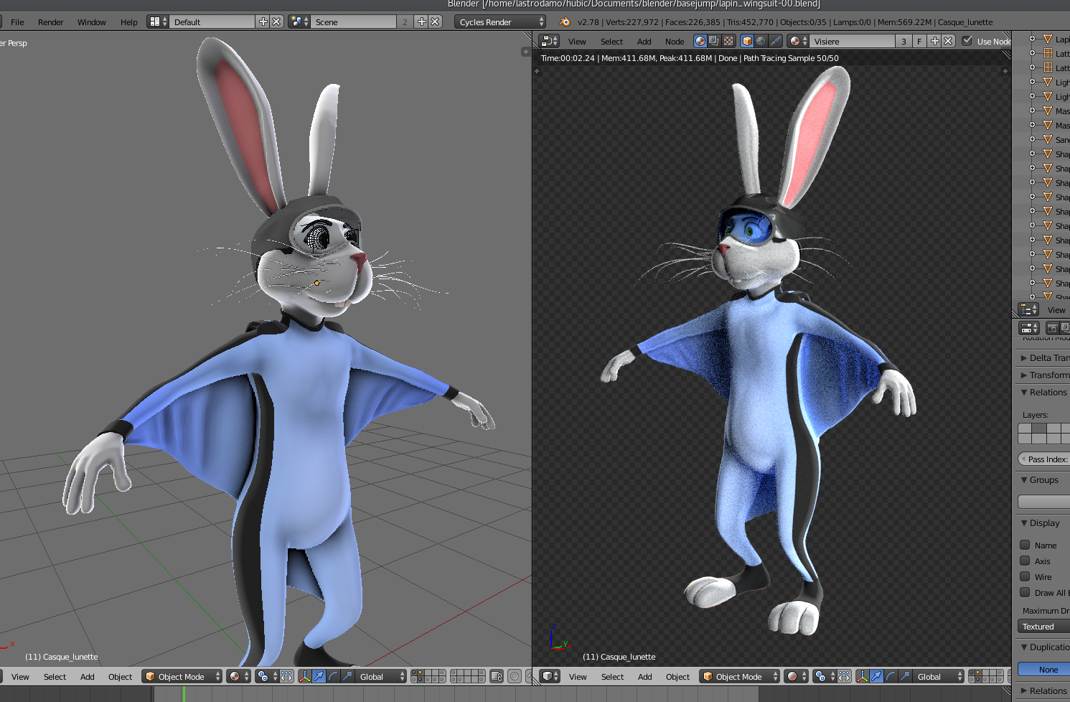Open the Window menu
This screenshot has width=1070, height=702.
coord(92,22)
